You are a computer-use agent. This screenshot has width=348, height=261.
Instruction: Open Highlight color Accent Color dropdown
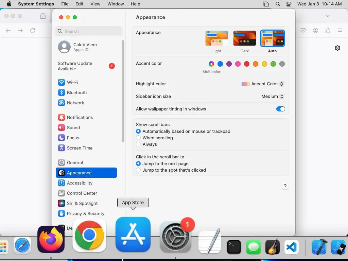tap(263, 84)
